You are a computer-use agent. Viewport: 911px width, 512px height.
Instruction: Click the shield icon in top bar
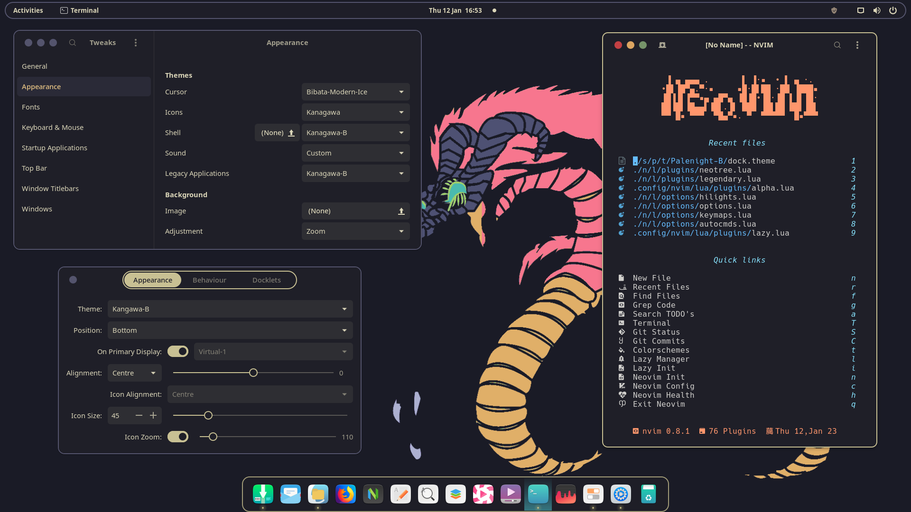click(834, 10)
